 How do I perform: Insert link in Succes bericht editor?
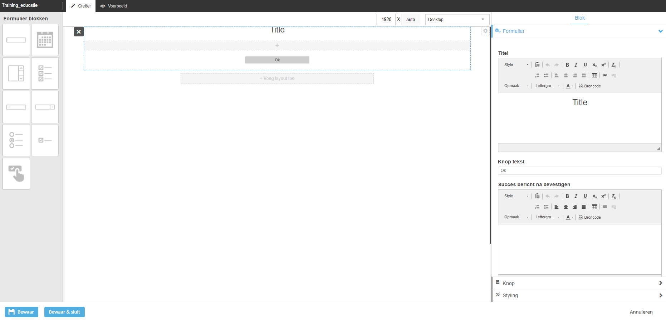pyautogui.click(x=605, y=207)
